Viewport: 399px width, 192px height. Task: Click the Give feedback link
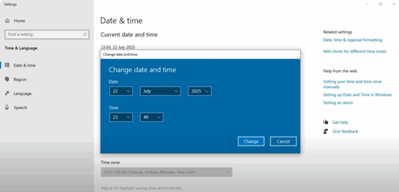coord(345,132)
